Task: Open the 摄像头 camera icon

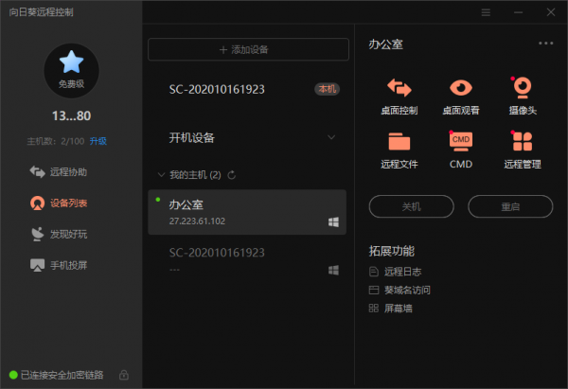Action: coord(521,89)
